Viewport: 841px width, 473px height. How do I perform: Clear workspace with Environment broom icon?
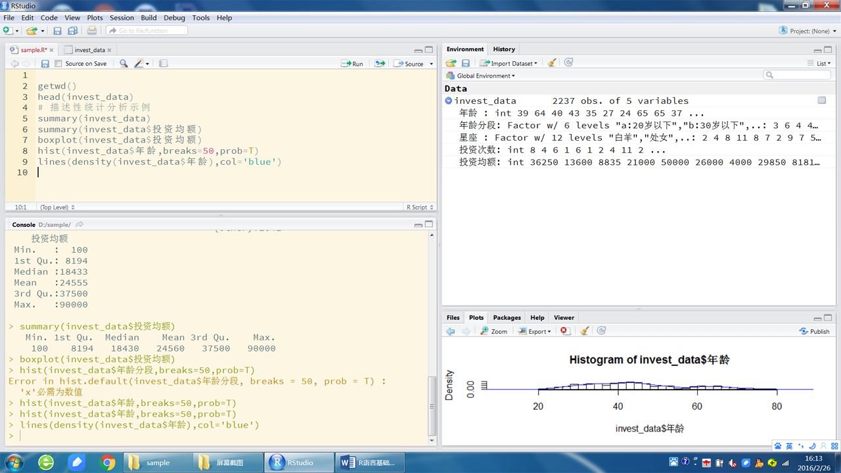pos(552,63)
